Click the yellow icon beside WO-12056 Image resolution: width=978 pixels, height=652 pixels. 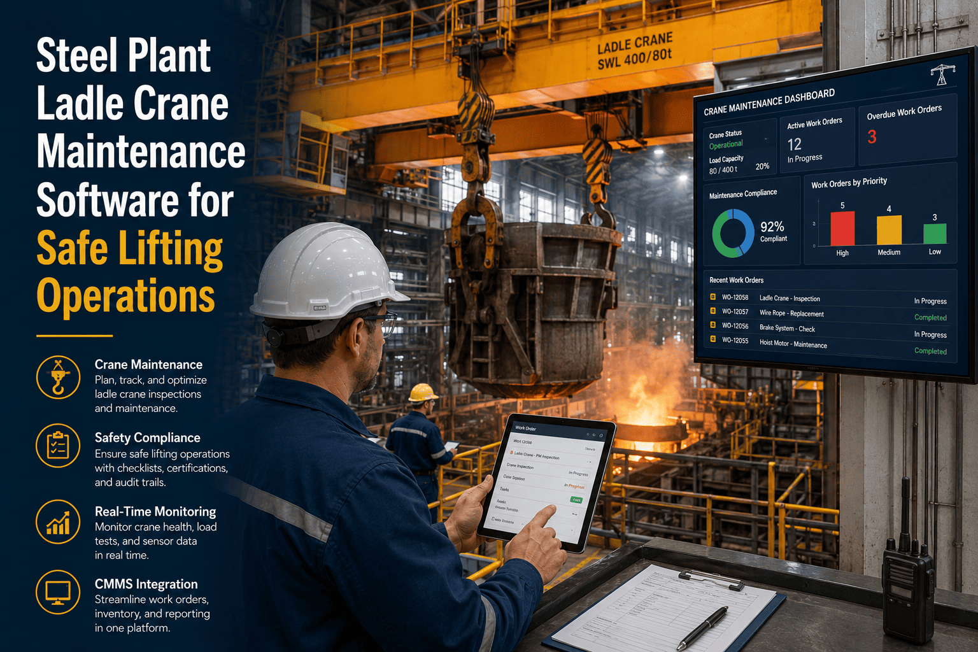tap(713, 325)
